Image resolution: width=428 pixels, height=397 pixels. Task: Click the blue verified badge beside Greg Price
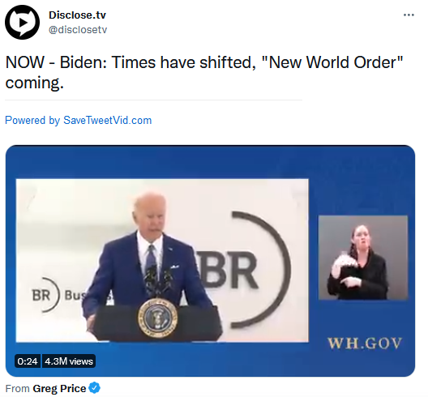pos(95,388)
